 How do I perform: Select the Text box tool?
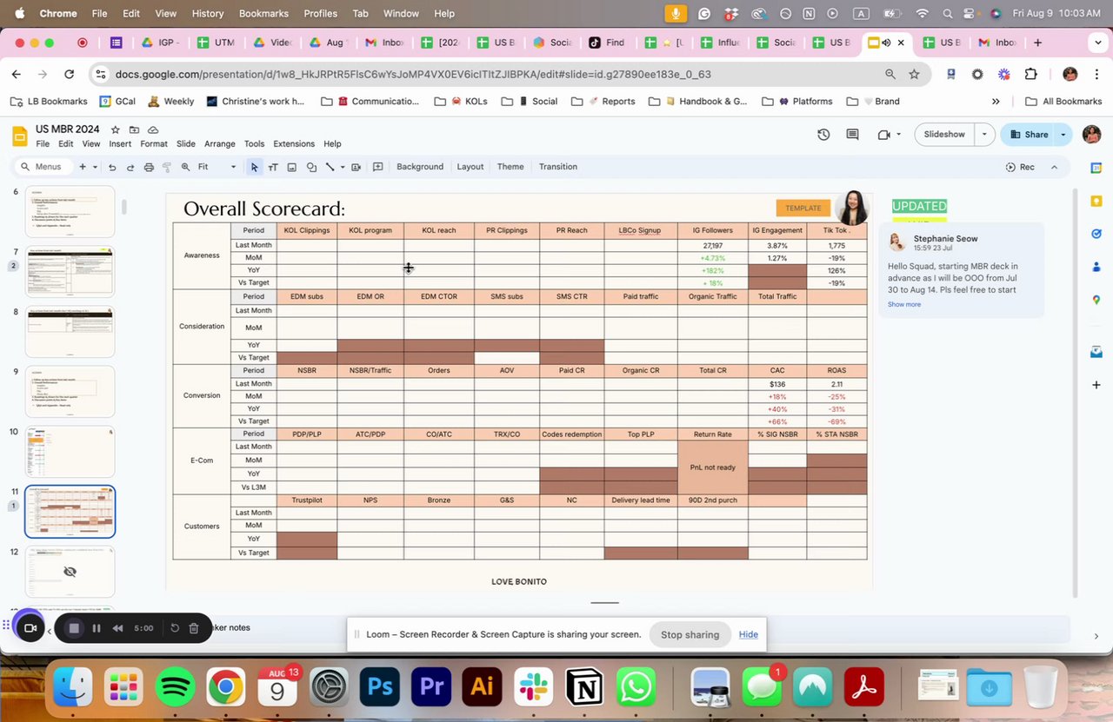coord(273,167)
